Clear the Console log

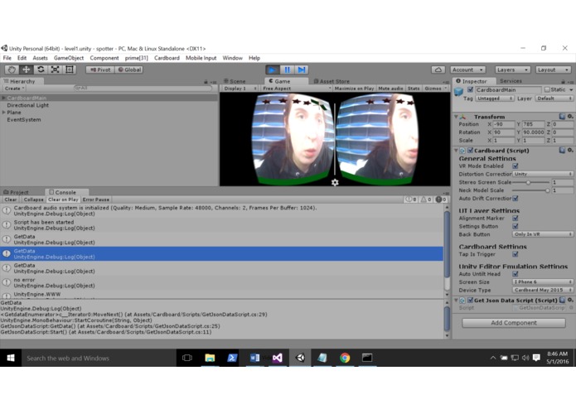click(11, 200)
